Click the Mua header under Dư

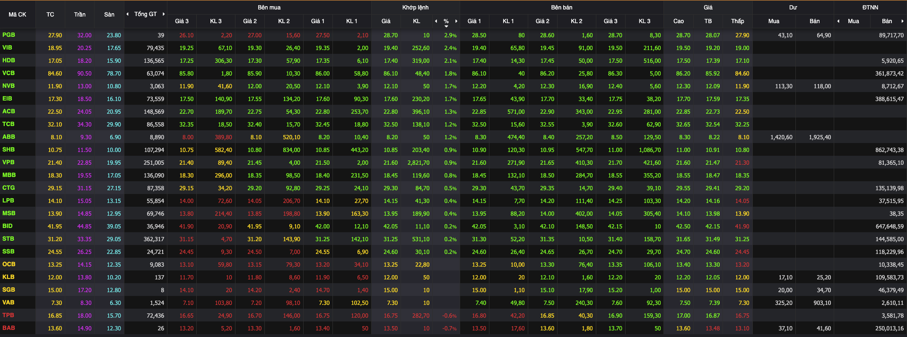click(774, 21)
